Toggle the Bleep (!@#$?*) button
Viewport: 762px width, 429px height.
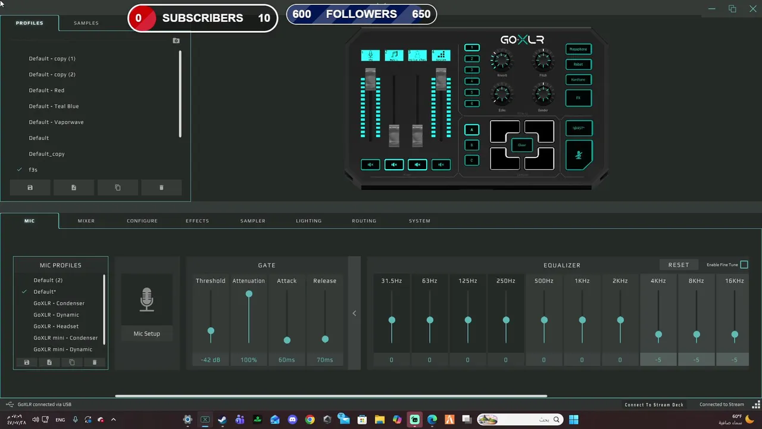click(x=579, y=128)
